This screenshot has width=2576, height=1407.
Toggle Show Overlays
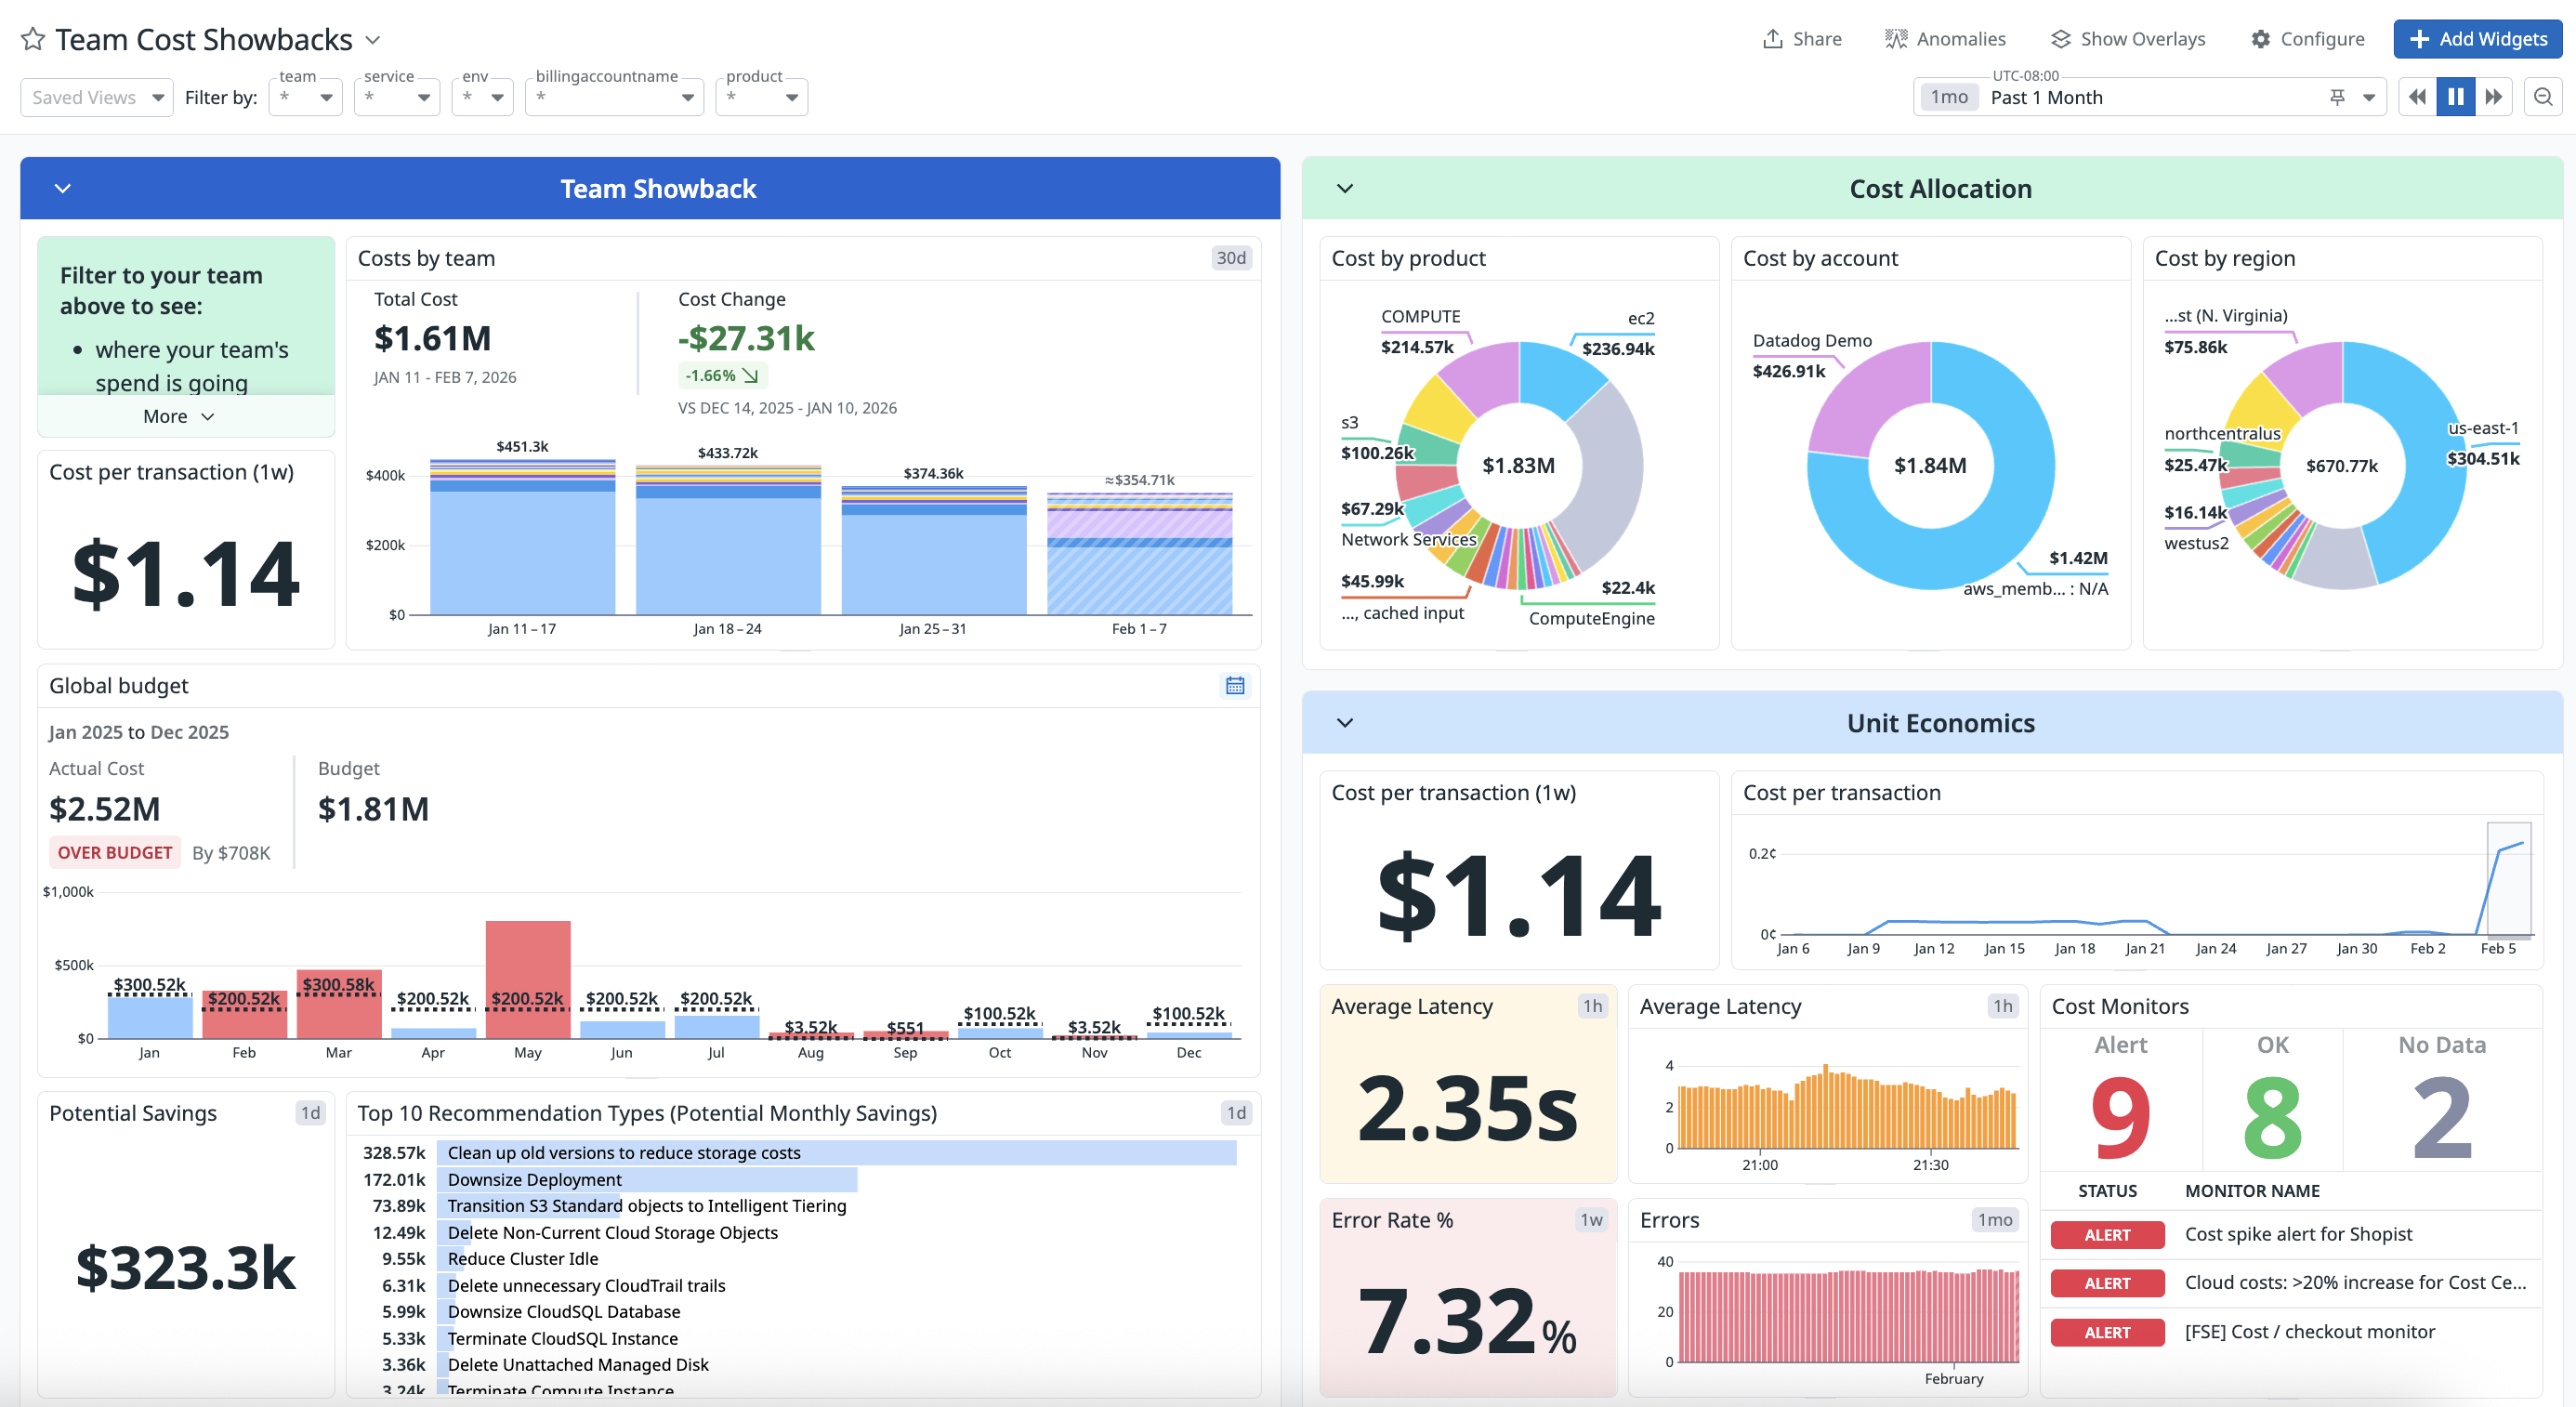click(x=2127, y=39)
